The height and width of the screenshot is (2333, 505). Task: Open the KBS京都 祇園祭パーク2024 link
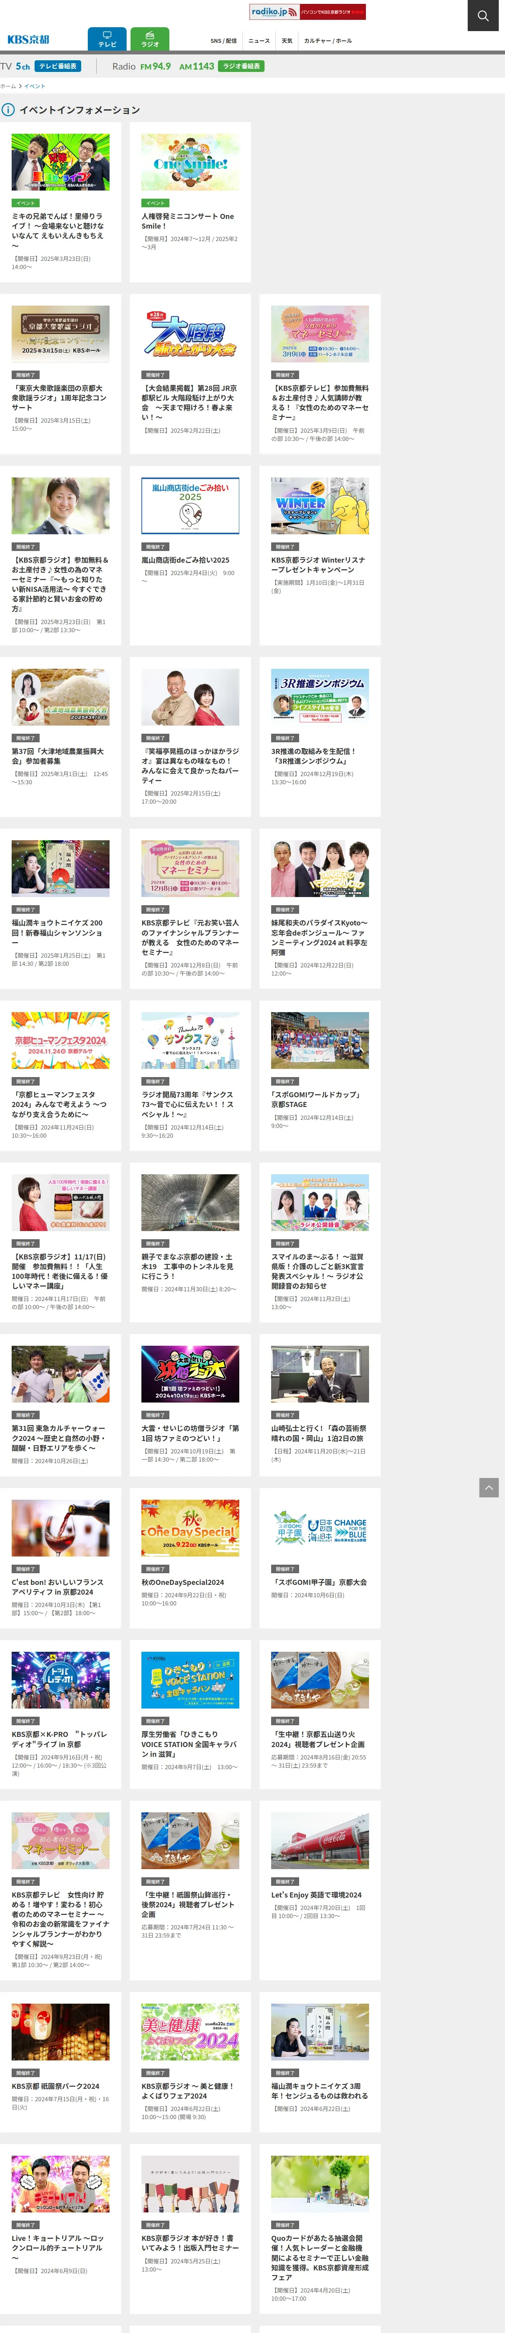click(55, 2086)
